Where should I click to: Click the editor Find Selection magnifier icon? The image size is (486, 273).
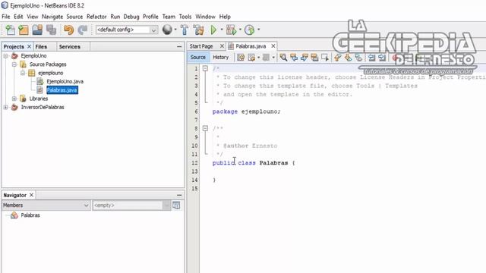click(x=283, y=58)
